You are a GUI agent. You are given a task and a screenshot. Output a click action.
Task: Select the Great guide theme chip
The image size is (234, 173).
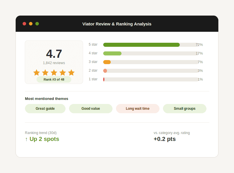(45, 109)
